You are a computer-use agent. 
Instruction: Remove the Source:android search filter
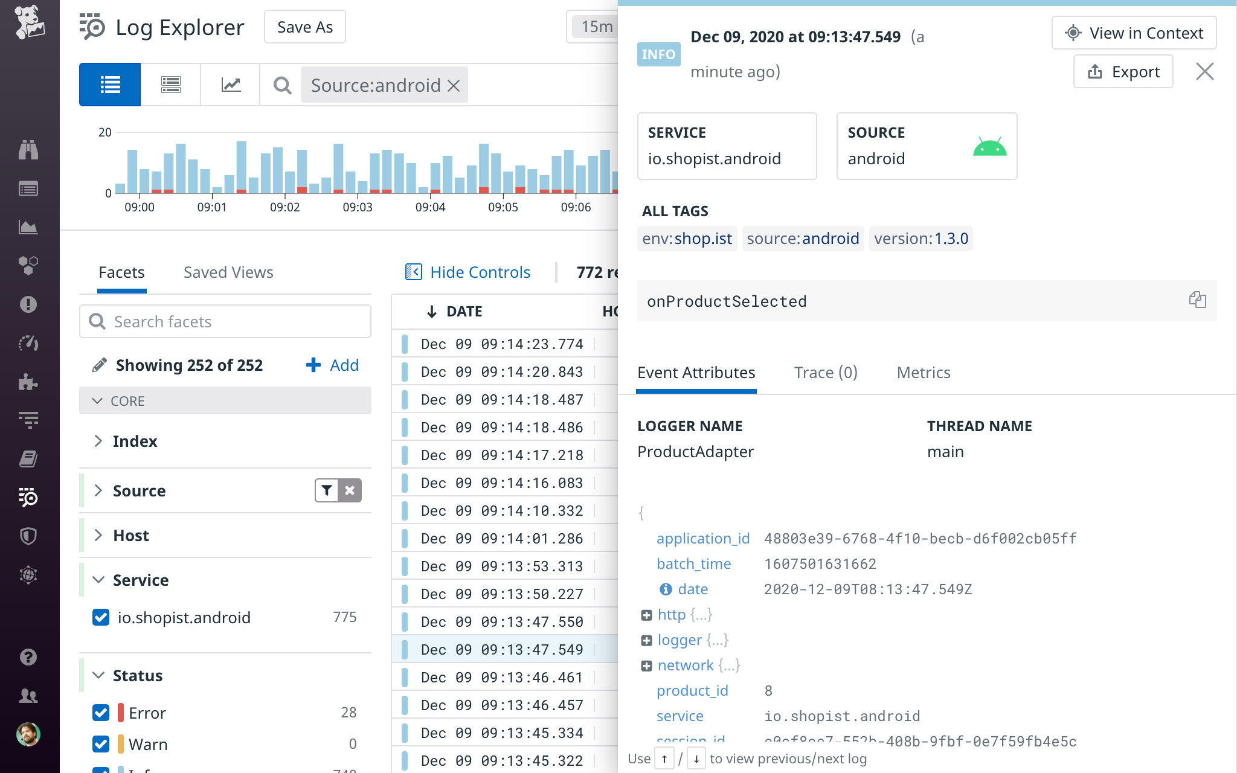pos(454,86)
